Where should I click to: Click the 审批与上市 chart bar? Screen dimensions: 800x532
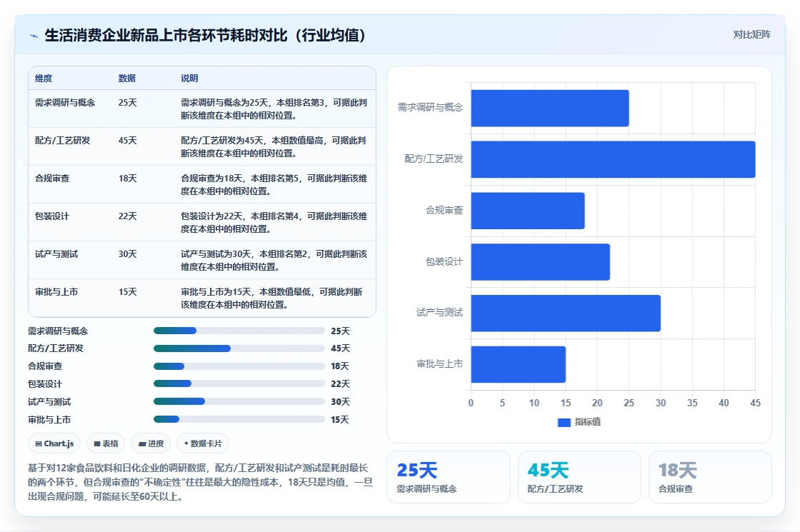click(518, 364)
